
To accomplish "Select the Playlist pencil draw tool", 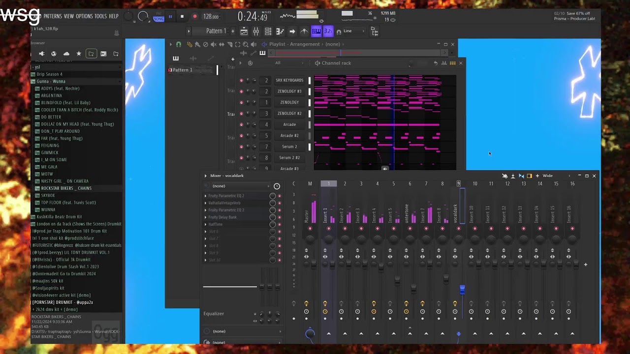I will point(189,44).
